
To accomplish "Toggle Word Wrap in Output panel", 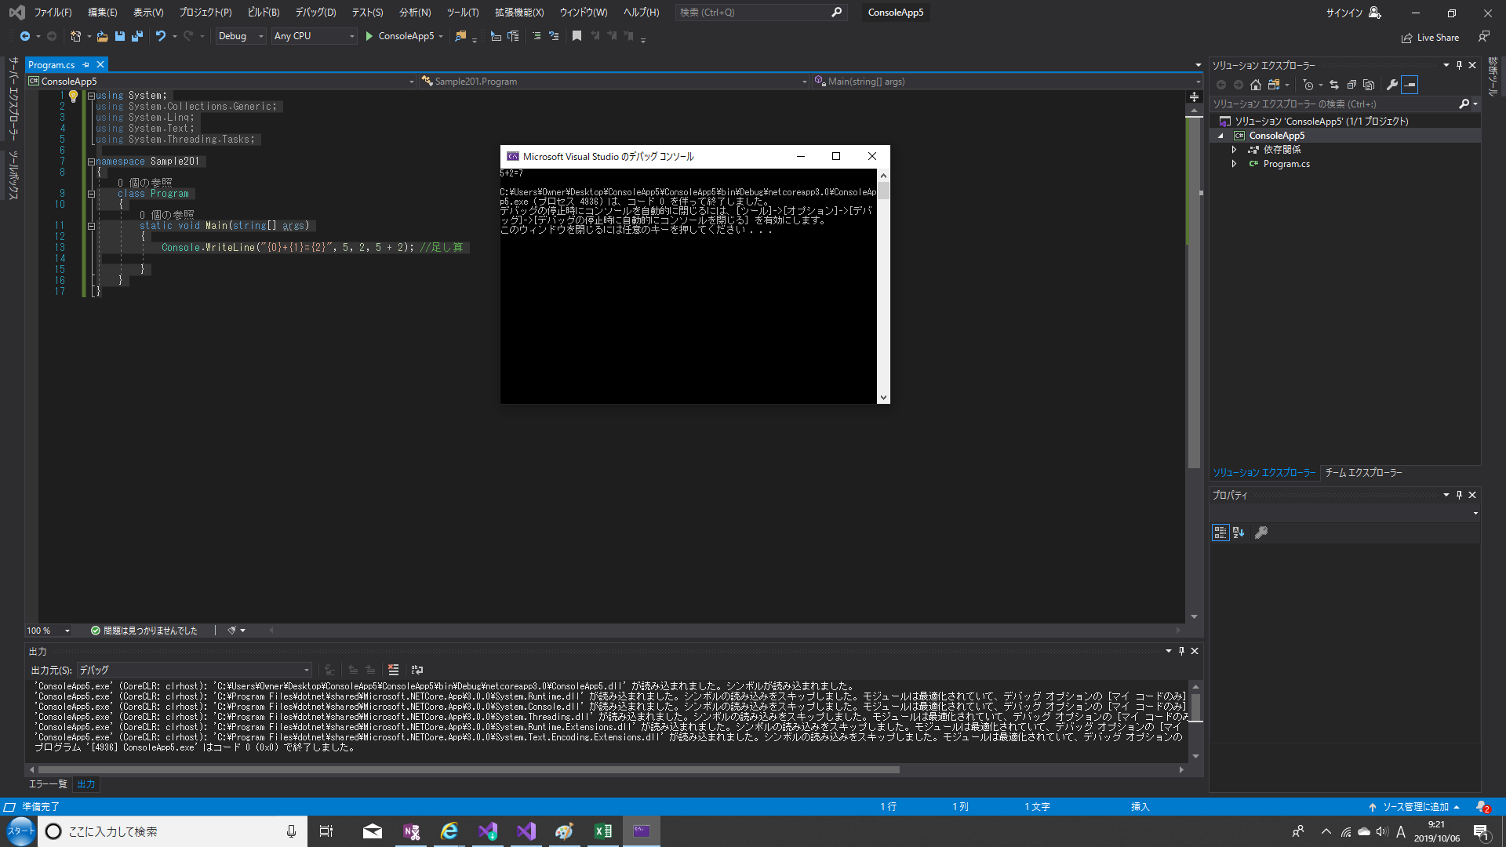I will tap(417, 670).
